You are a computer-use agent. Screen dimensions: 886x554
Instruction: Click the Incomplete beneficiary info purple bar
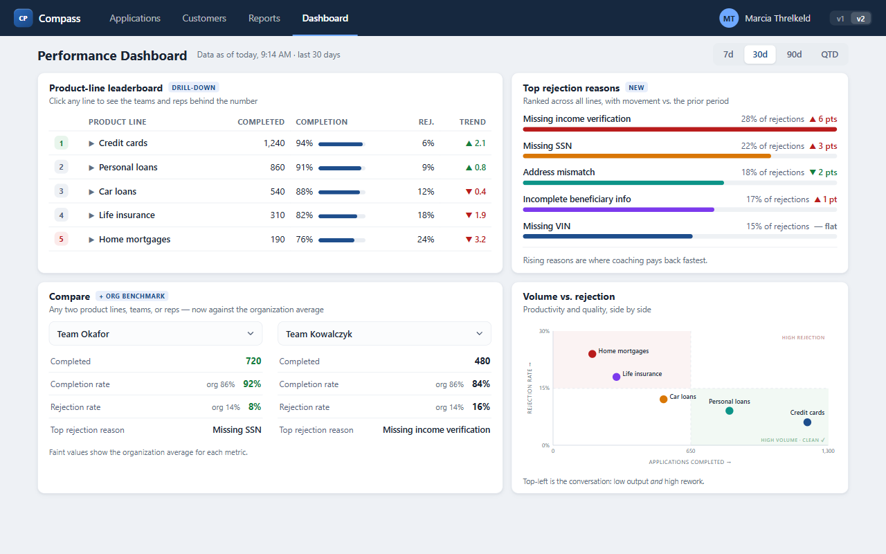coord(619,209)
